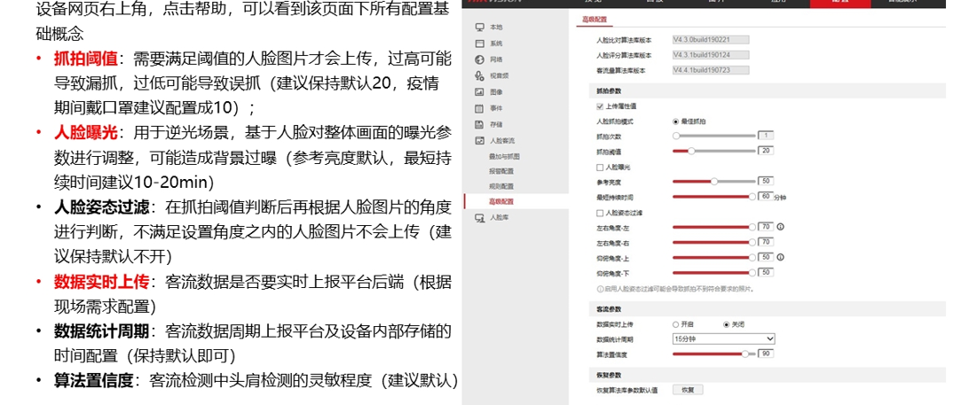Click the 恢复 restore defaults button
This screenshot has width=953, height=405.
coord(688,390)
